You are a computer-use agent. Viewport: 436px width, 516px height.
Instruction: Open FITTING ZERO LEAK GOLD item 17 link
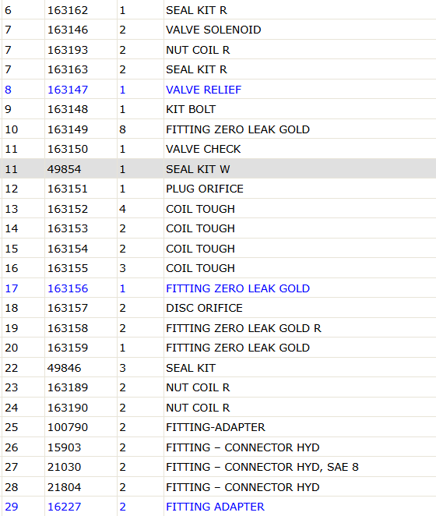pos(237,288)
